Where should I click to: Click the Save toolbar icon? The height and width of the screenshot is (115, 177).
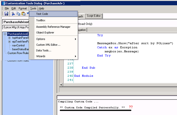6,14
